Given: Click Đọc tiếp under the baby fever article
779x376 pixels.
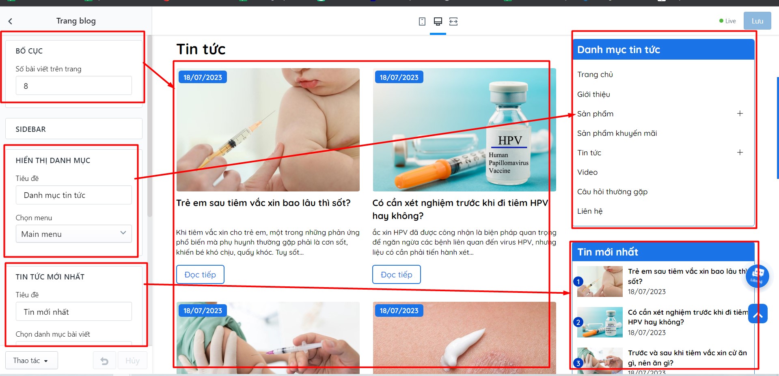Looking at the screenshot, I should pyautogui.click(x=200, y=275).
